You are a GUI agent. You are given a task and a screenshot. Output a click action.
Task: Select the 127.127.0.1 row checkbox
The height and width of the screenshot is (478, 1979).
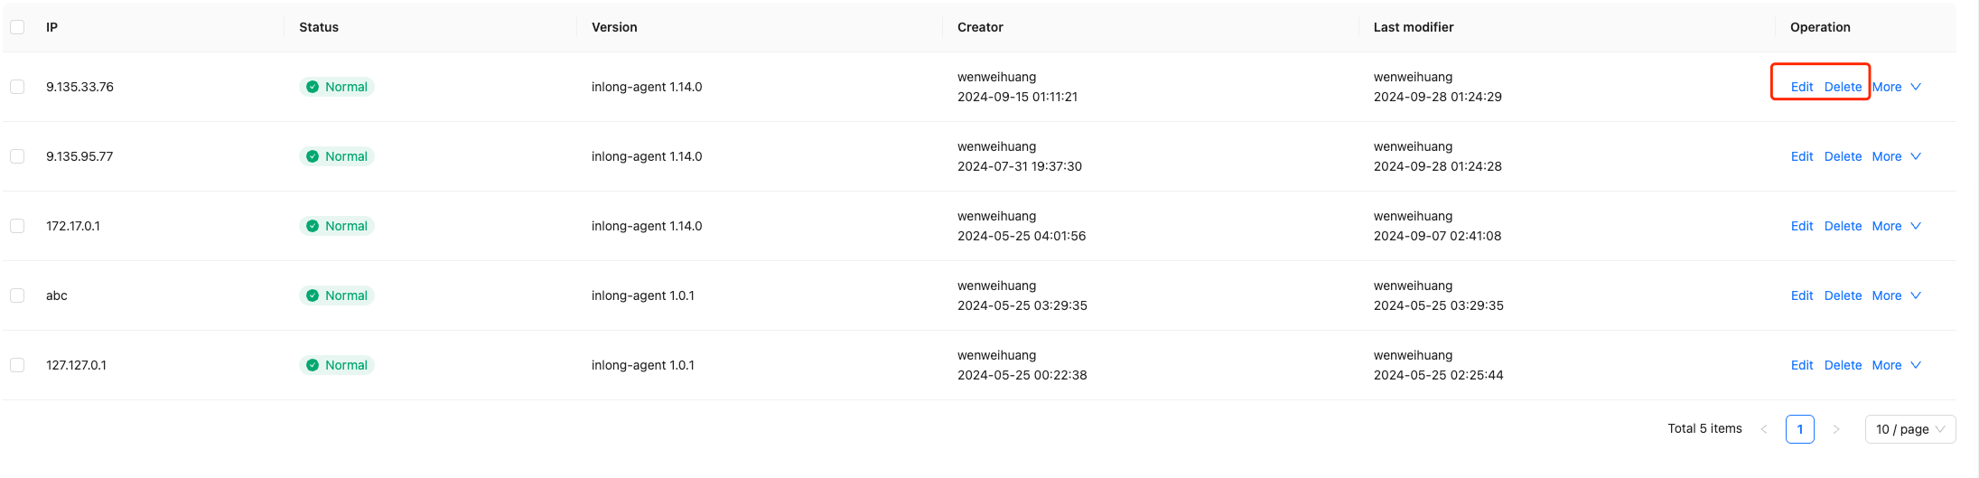[17, 365]
